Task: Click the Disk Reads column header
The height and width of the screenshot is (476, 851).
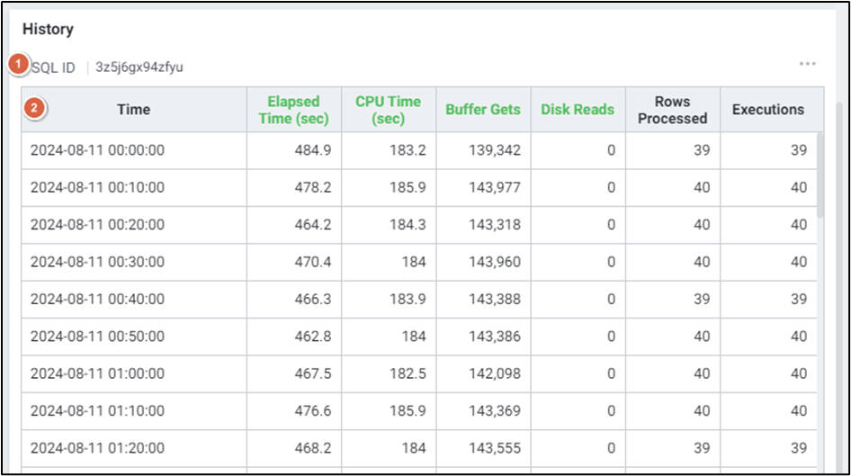Action: point(578,110)
